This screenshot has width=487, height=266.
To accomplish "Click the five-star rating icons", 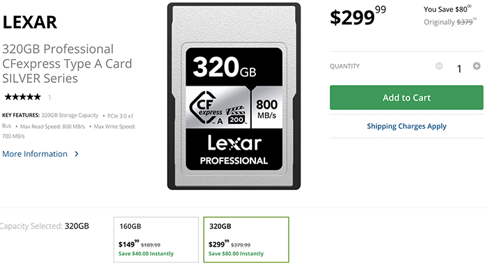I will pos(22,97).
